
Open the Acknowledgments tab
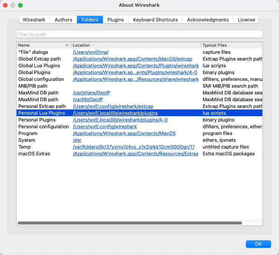(x=208, y=20)
